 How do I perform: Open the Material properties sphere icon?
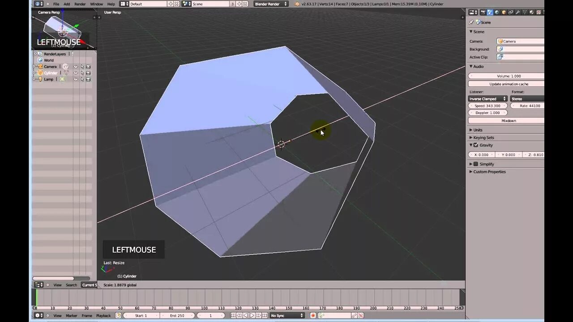click(x=531, y=13)
